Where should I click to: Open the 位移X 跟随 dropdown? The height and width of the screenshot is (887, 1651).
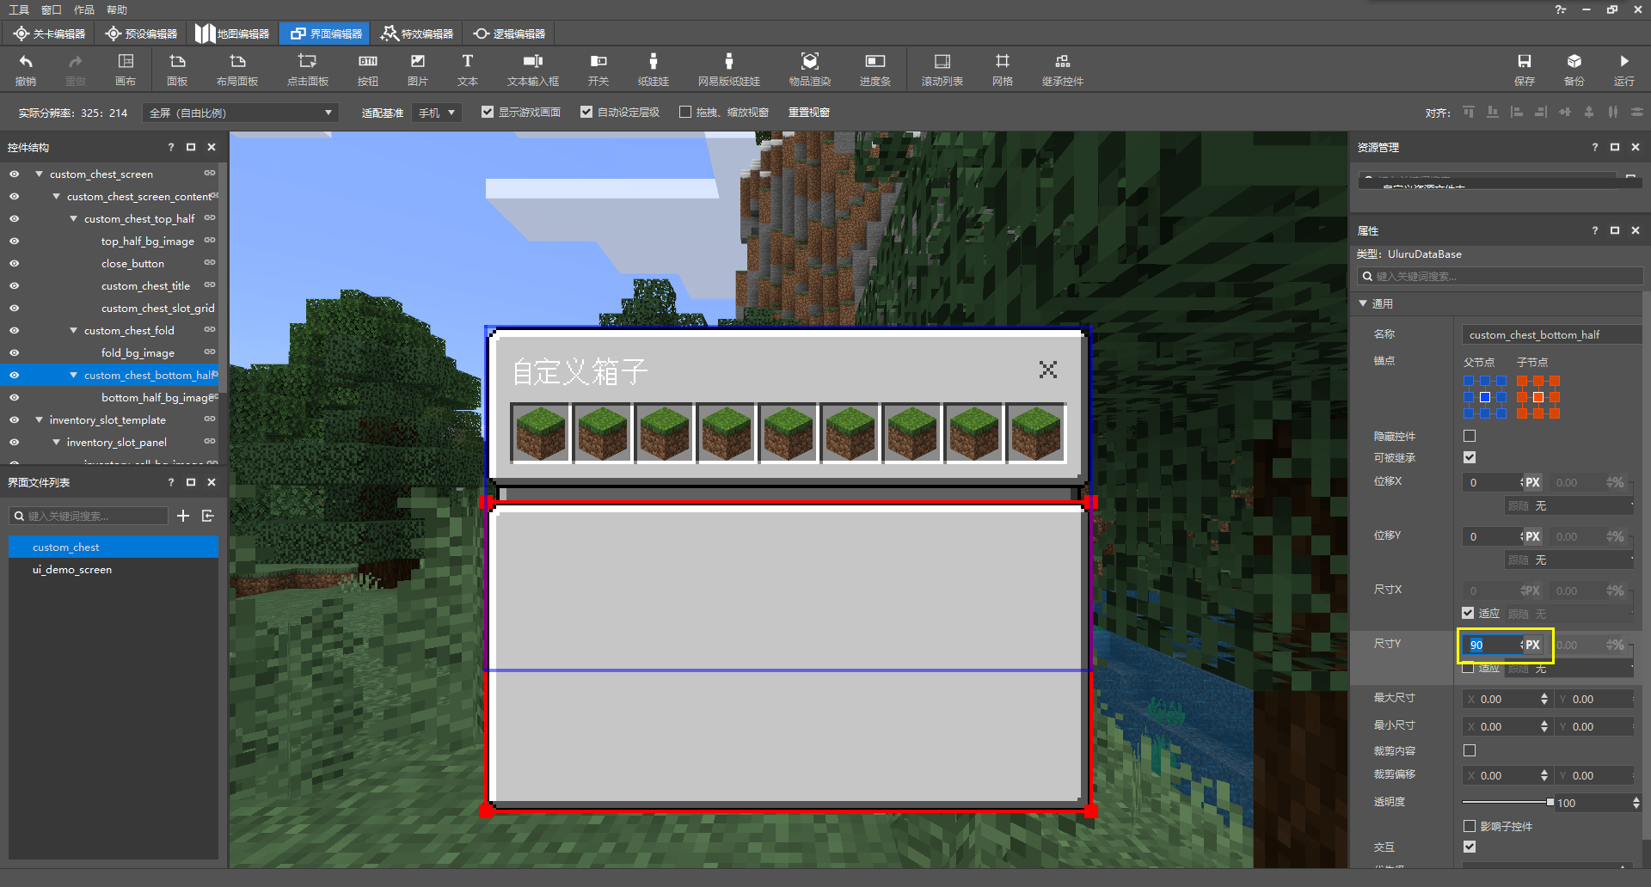pyautogui.click(x=1569, y=506)
